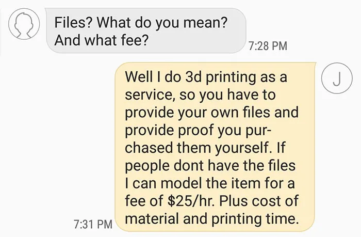Open the sender's silhouette contact avatar
361x237 pixels.
tap(24, 24)
